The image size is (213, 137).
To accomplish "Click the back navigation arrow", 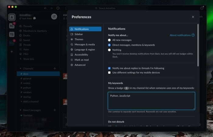I will [46, 8].
